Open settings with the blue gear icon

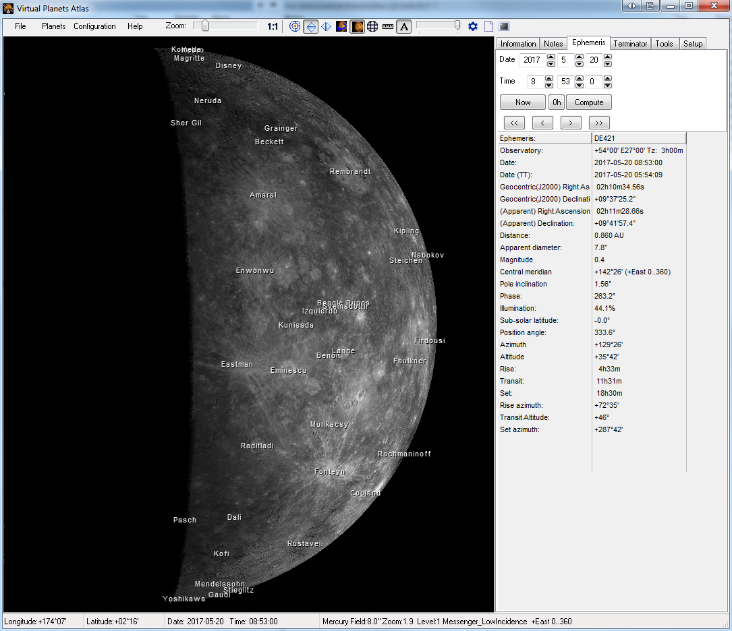coord(473,26)
